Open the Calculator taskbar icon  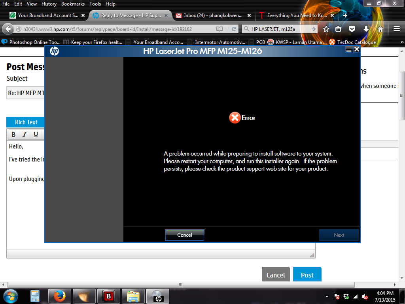35,296
